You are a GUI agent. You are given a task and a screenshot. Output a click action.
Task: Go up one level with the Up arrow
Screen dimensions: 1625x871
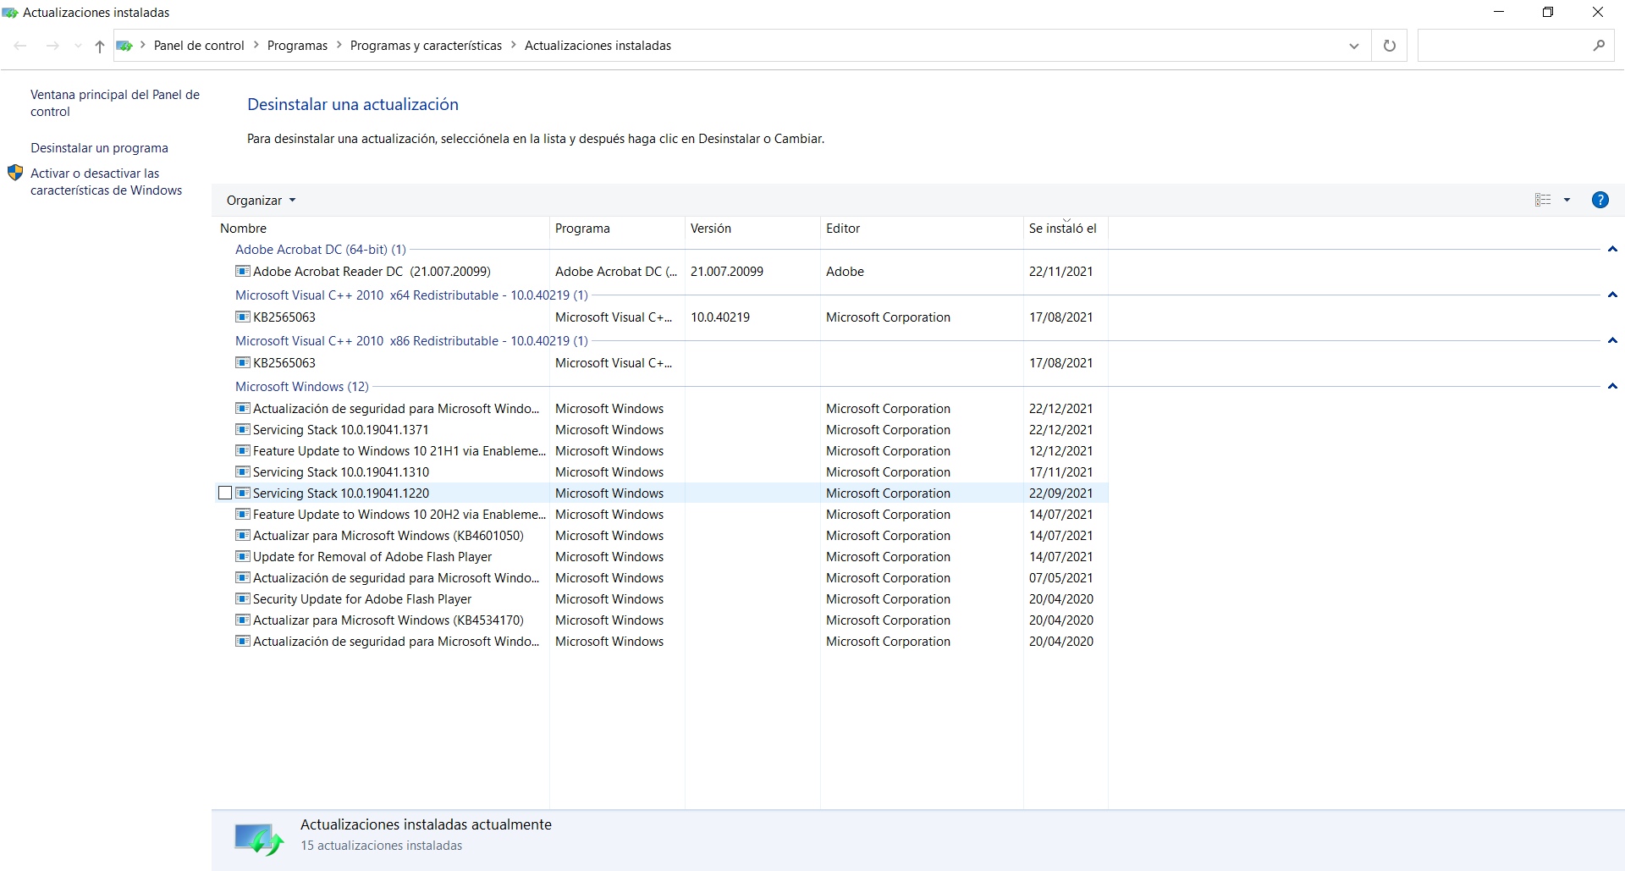tap(100, 46)
